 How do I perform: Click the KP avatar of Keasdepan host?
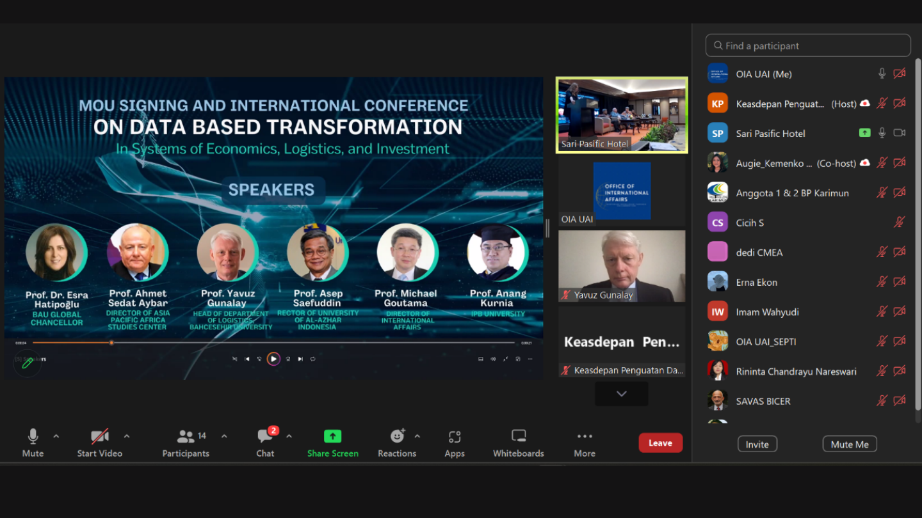pyautogui.click(x=718, y=103)
